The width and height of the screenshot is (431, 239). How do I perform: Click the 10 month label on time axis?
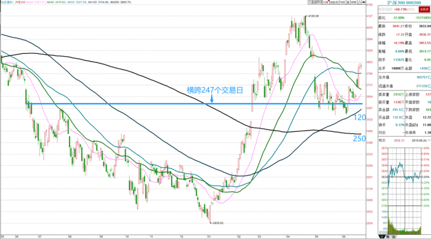coord(127,236)
